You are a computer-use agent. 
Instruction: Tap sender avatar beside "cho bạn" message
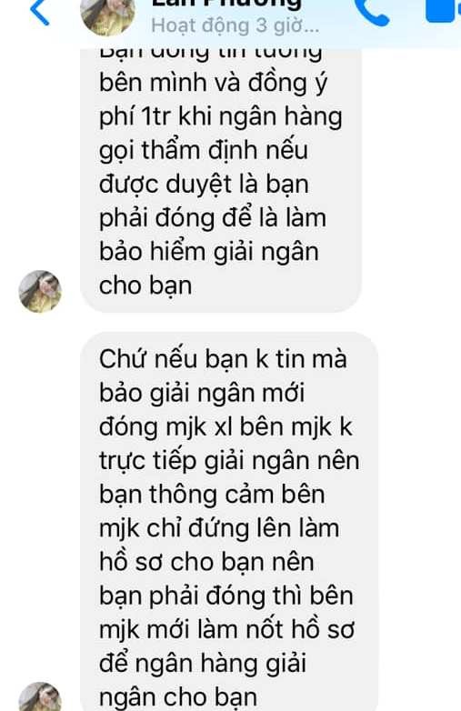pyautogui.click(x=40, y=292)
